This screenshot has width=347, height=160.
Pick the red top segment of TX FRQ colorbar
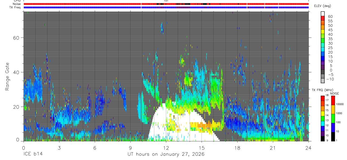[x=323, y=98]
